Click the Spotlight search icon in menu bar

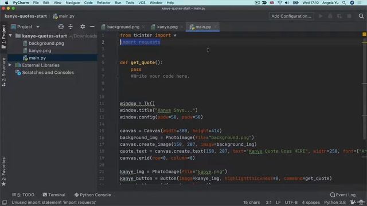[344, 2]
